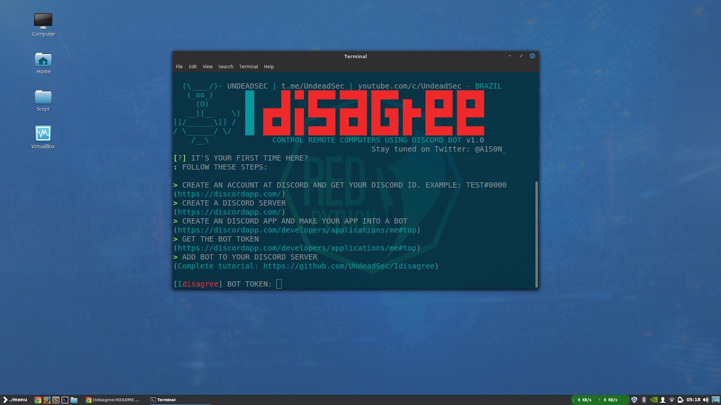Click developers link under CREATE AN DISCORD APP

tap(297, 230)
